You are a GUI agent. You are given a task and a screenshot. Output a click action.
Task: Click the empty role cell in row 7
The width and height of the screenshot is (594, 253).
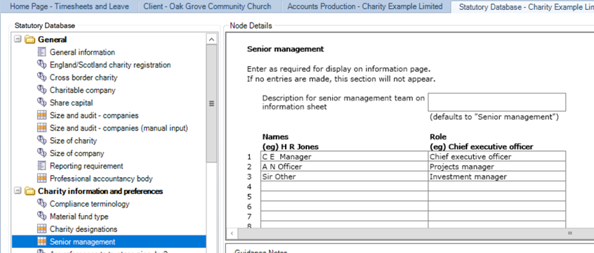[x=497, y=216]
